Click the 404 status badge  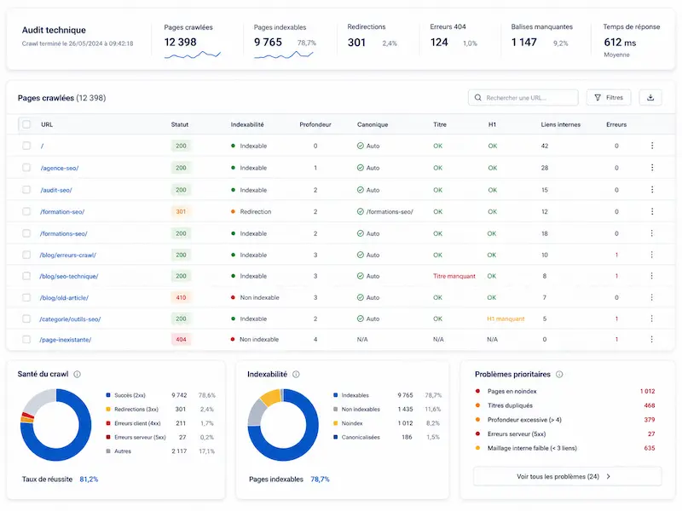[181, 339]
